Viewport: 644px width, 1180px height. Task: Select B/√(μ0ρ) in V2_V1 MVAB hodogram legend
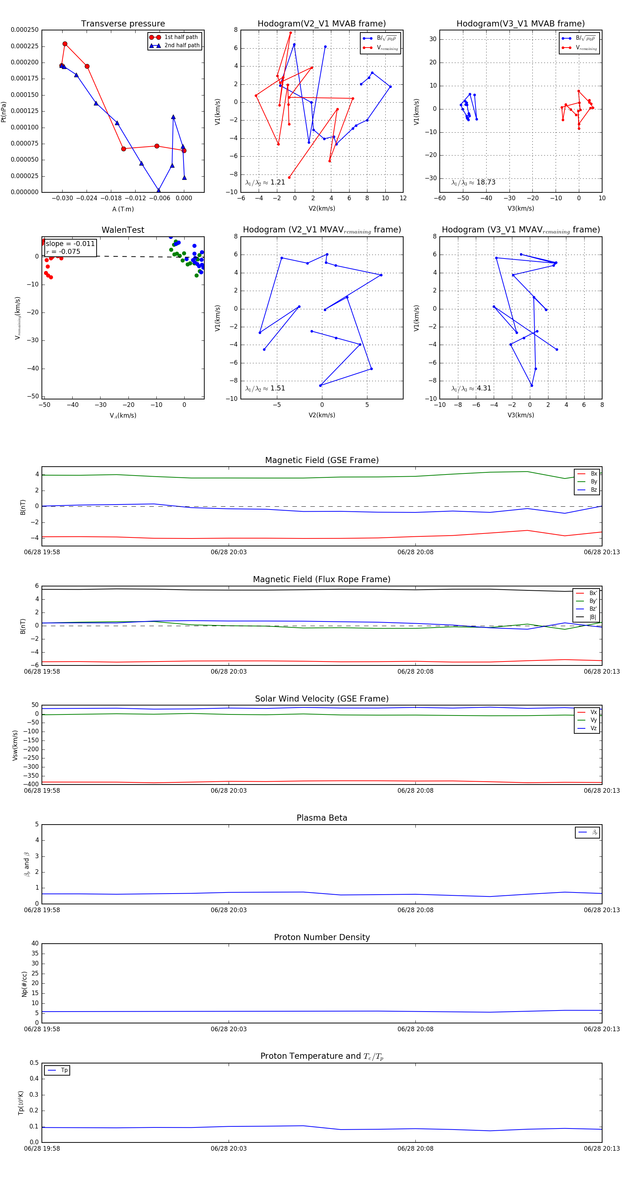380,39
